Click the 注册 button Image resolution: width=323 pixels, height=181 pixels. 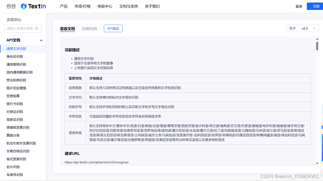coord(316,6)
